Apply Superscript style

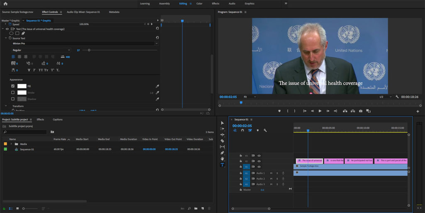tap(52, 70)
